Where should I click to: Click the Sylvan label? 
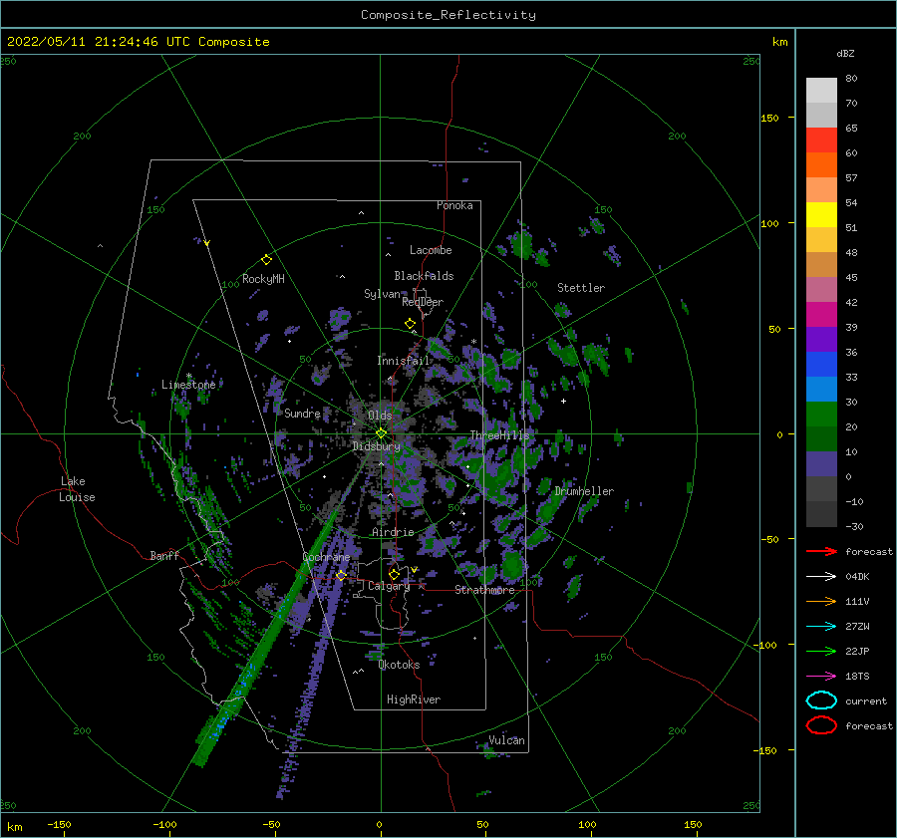pyautogui.click(x=382, y=294)
